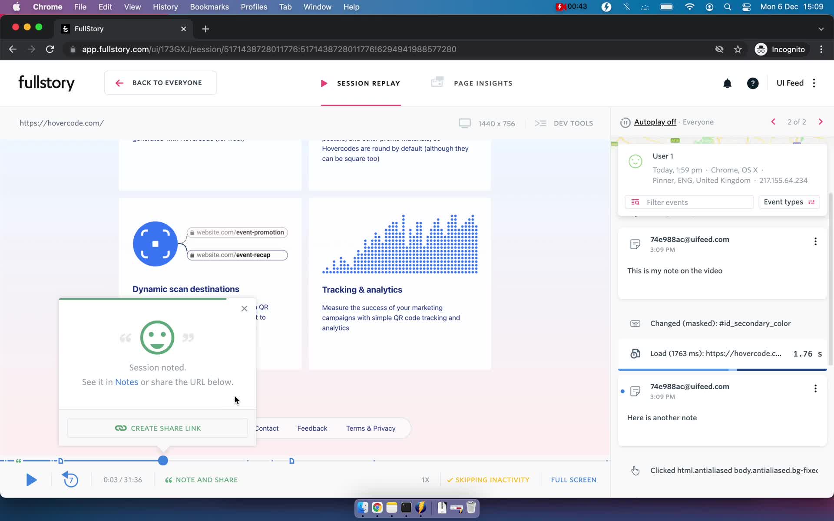Viewport: 834px width, 521px height.
Task: Click the Session Replay tab
Action: 360,83
